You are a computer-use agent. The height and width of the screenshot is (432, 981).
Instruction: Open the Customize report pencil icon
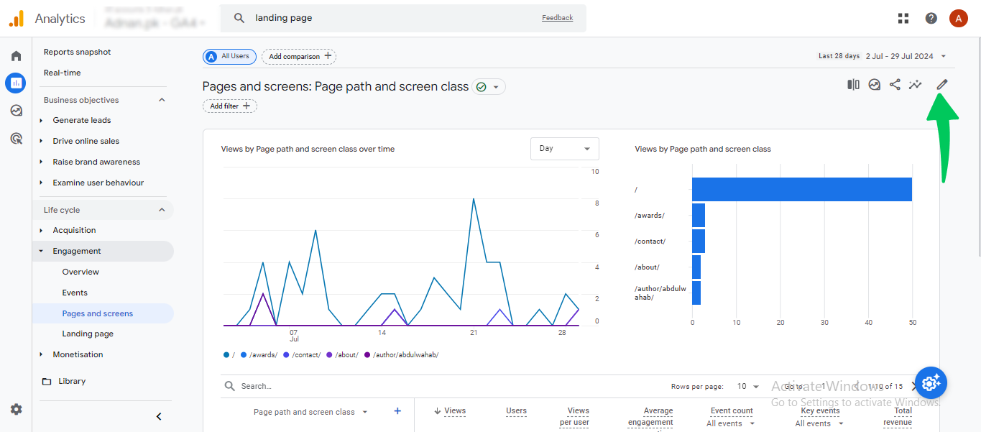click(941, 85)
